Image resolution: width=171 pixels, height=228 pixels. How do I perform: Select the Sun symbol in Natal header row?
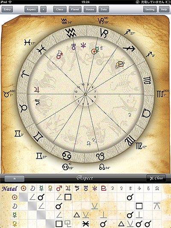point(24,189)
